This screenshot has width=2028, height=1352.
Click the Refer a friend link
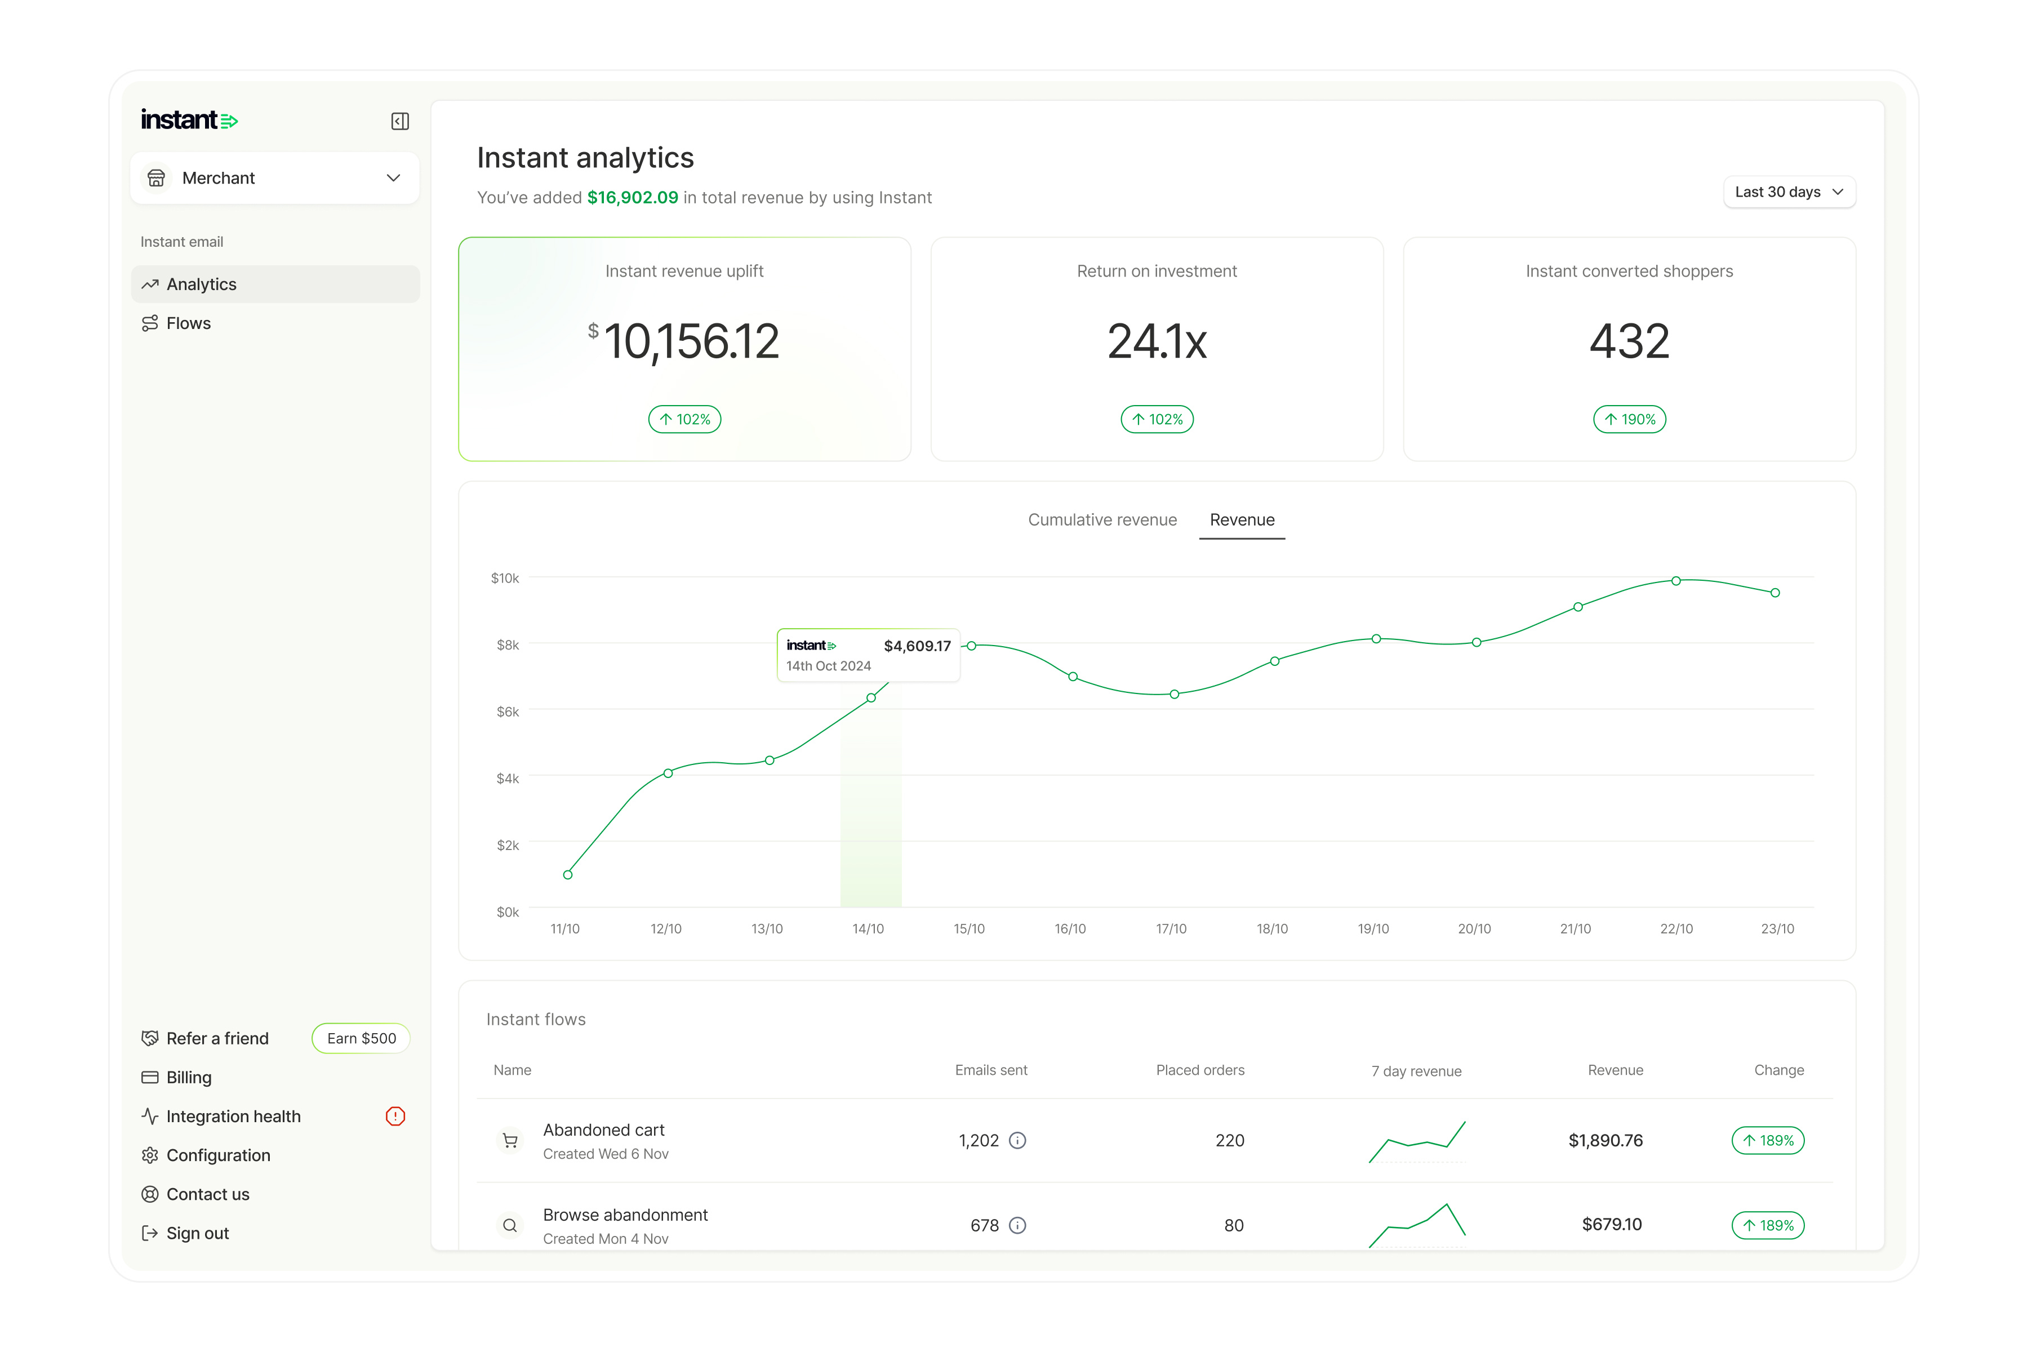[216, 1038]
